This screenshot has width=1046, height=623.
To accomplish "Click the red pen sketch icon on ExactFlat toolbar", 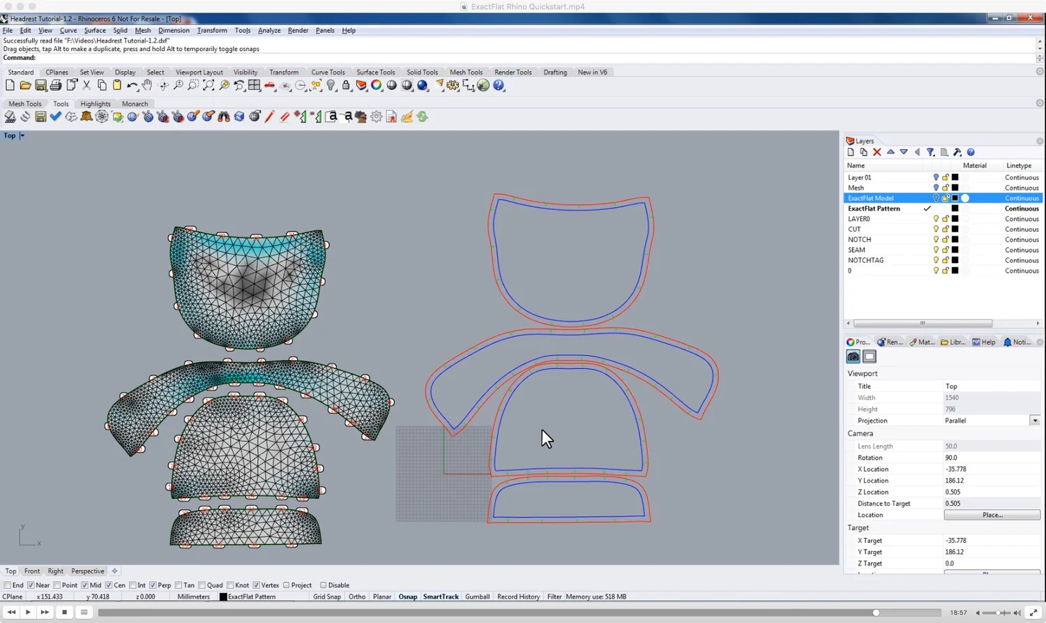I will [x=269, y=117].
